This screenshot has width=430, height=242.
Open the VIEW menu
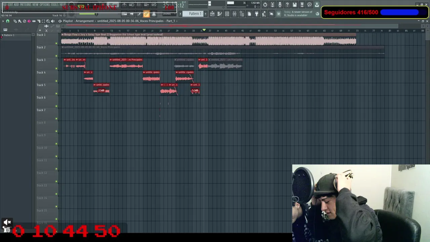tap(35, 4)
